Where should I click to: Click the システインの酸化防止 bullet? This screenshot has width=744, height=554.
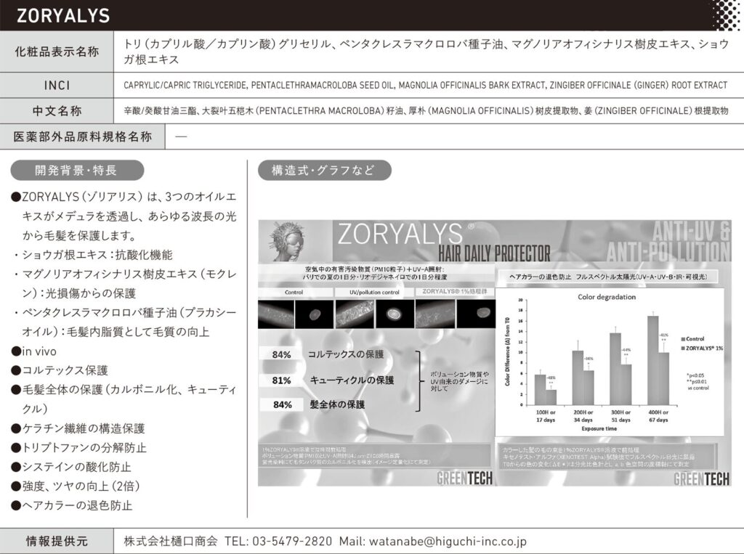click(70, 467)
